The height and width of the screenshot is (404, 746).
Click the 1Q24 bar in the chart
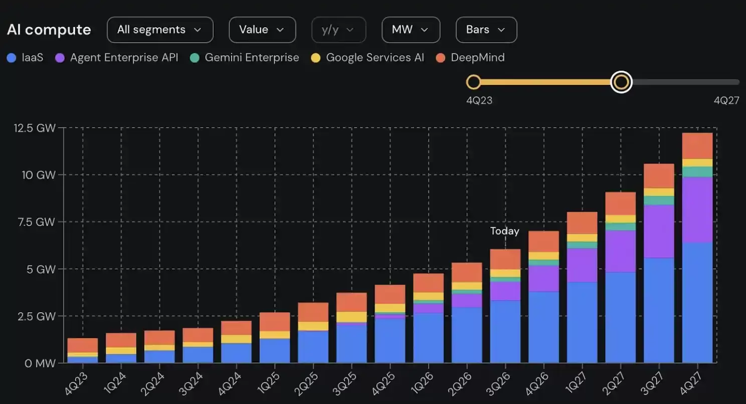coord(121,348)
